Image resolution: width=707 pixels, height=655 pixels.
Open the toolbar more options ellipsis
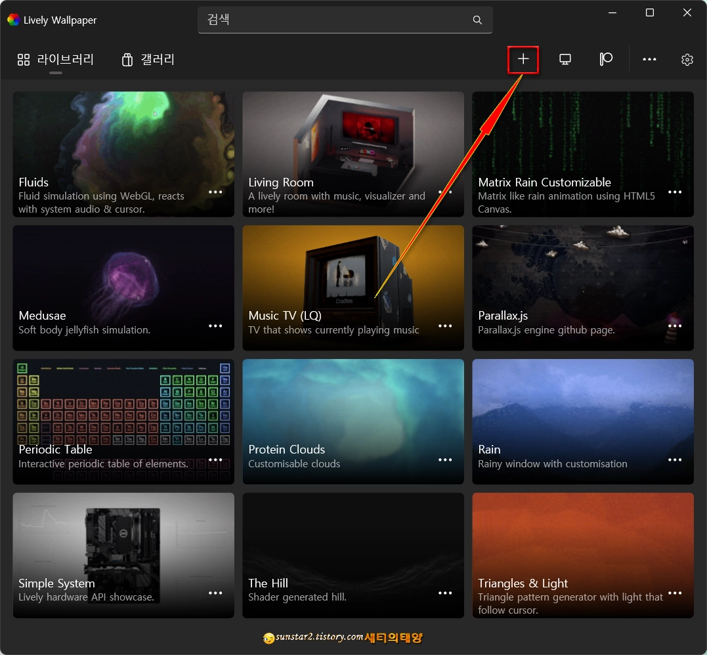click(649, 59)
